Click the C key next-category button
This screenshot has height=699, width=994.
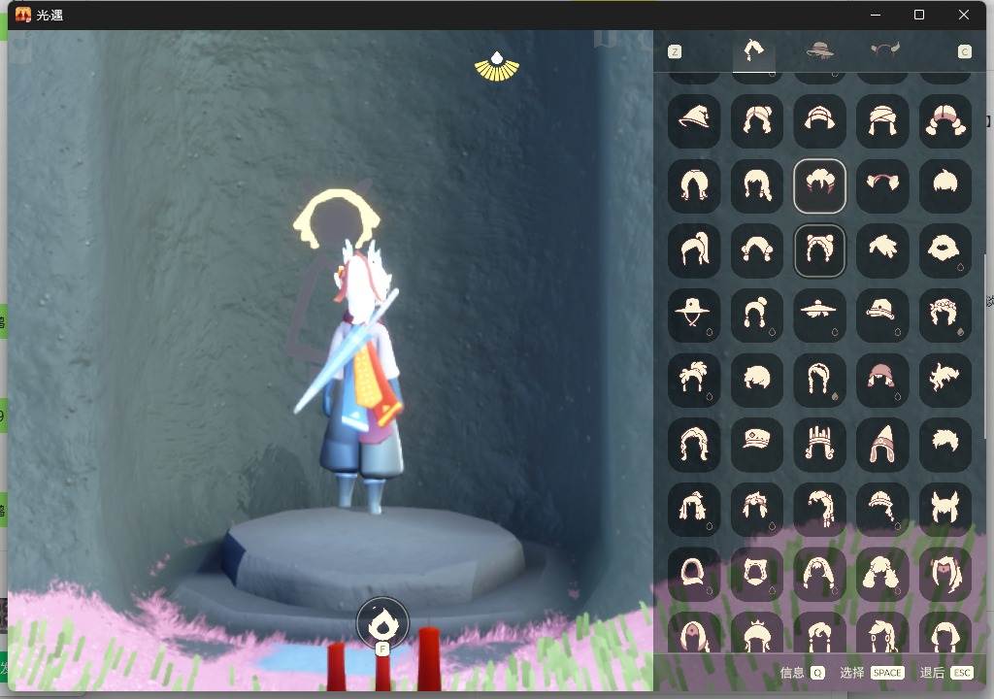pos(964,51)
